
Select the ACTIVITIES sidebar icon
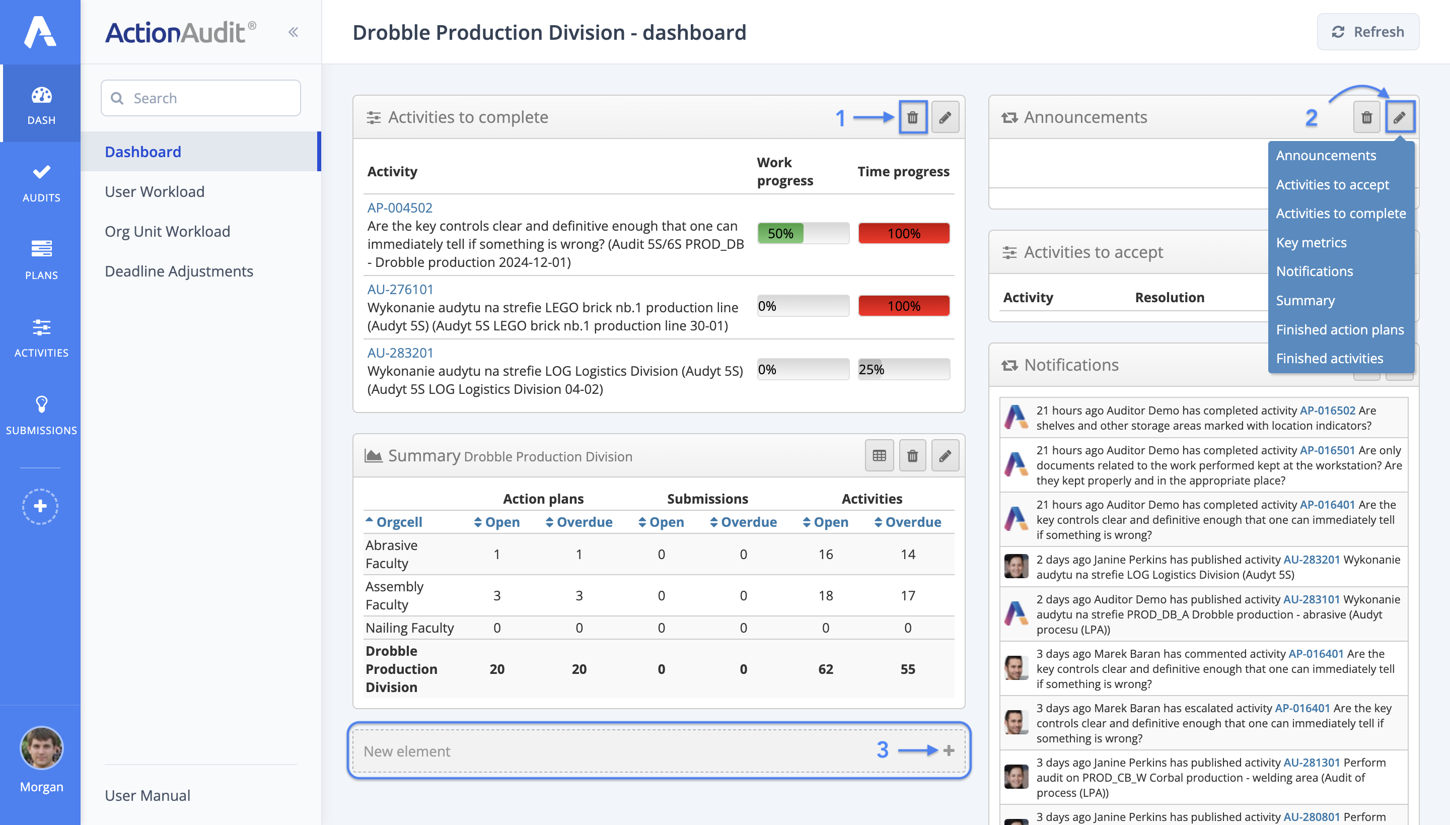pos(40,336)
